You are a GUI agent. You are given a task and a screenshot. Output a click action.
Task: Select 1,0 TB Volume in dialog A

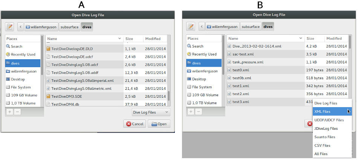pyautogui.click(x=23, y=103)
